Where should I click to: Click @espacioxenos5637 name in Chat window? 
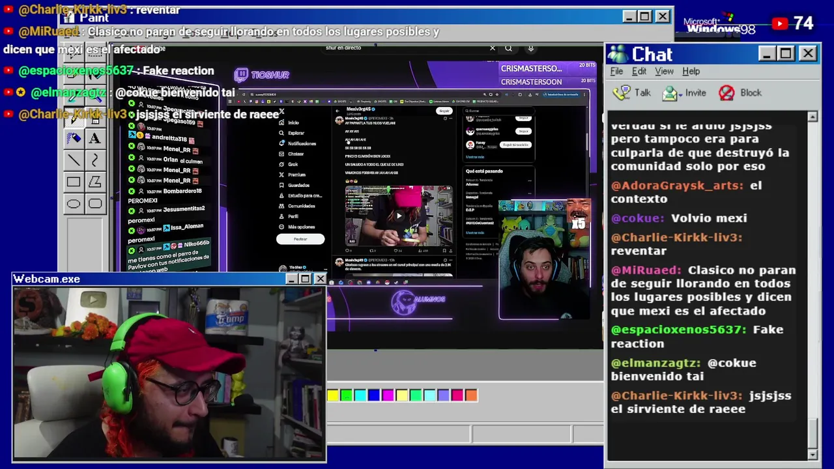coord(678,330)
